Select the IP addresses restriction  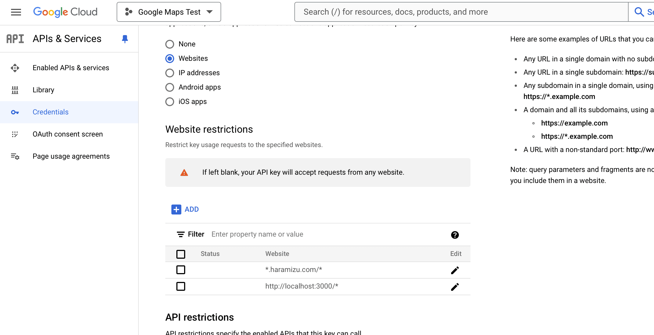pos(170,73)
